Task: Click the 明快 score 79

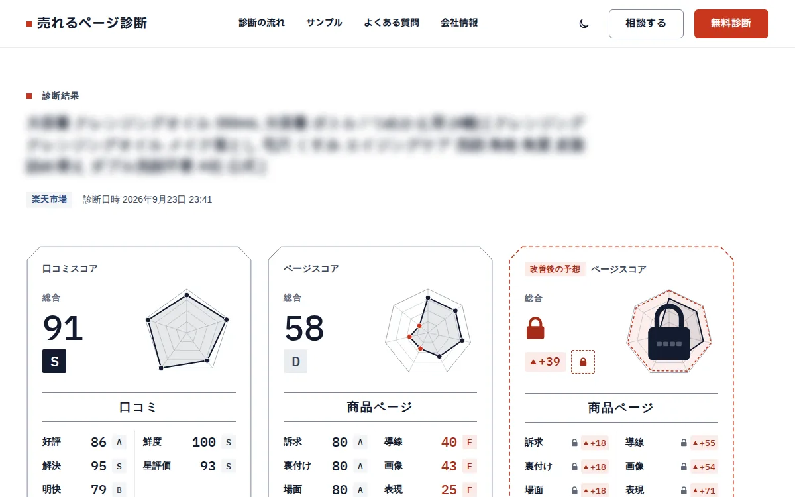Action: [x=99, y=490]
